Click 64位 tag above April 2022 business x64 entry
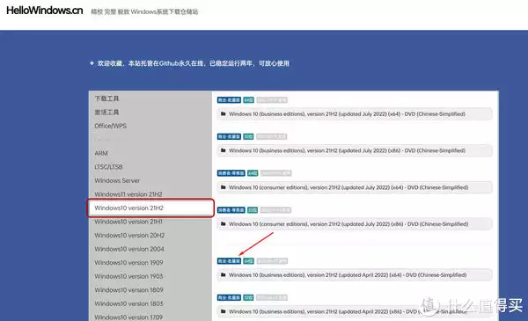The image size is (528, 321). pos(248,261)
